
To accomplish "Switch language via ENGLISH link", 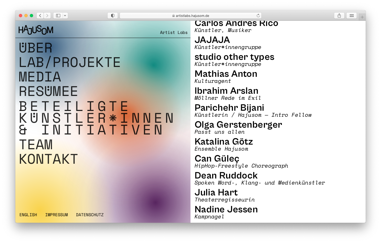I will (28, 215).
